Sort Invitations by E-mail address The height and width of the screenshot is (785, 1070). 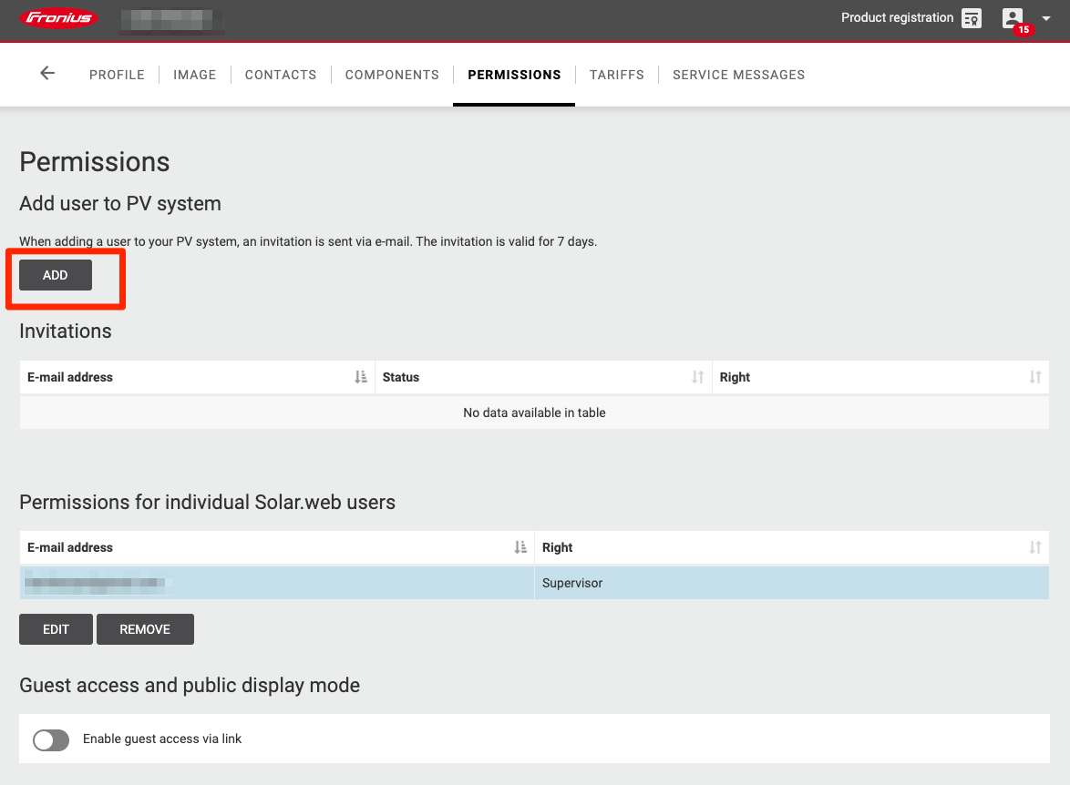click(x=361, y=377)
